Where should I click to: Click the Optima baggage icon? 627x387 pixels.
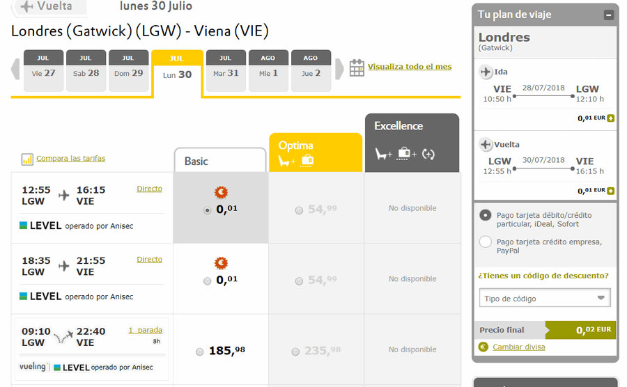point(307,161)
